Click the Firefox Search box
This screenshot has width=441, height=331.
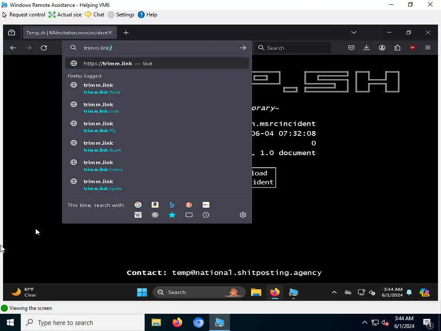click(x=292, y=48)
